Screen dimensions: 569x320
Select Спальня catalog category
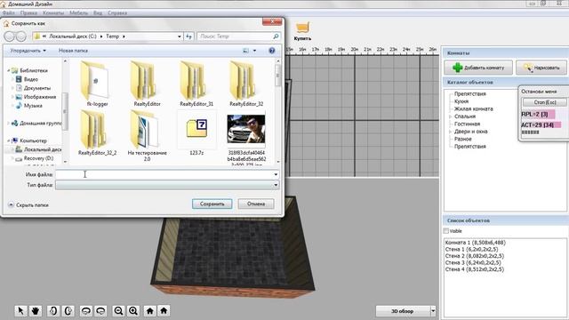click(x=465, y=116)
